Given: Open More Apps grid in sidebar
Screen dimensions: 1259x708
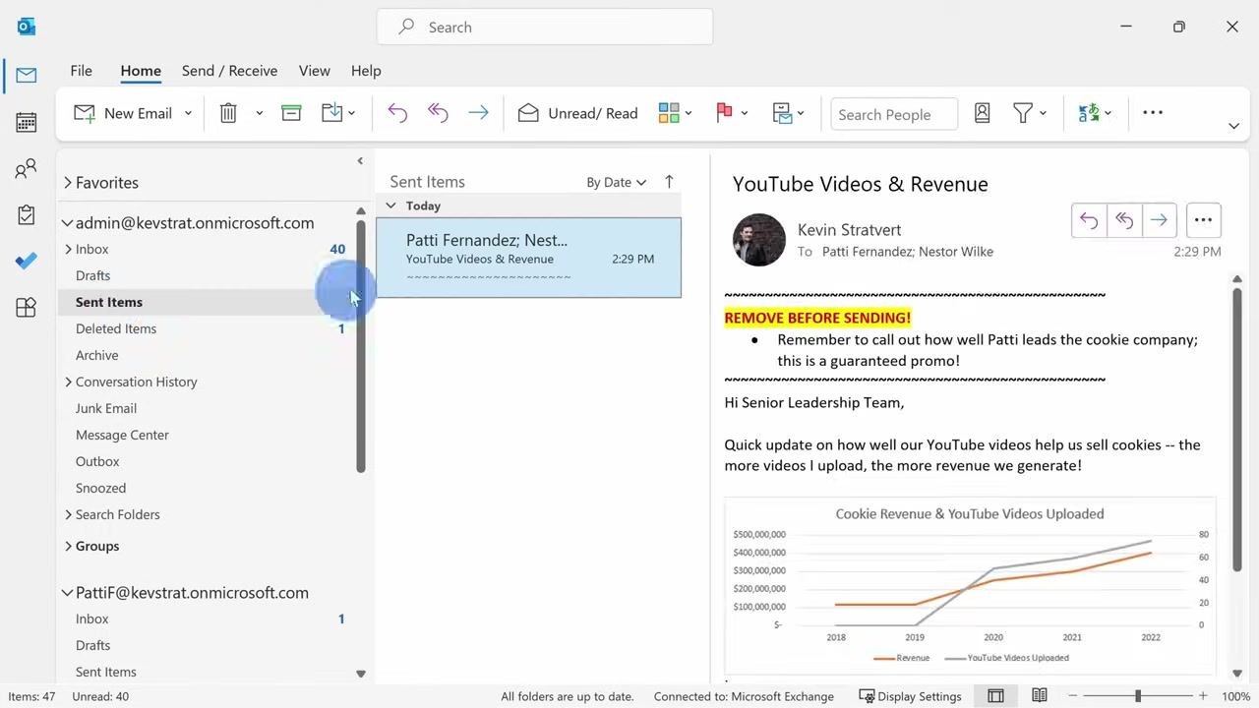Looking at the screenshot, I should point(27,308).
